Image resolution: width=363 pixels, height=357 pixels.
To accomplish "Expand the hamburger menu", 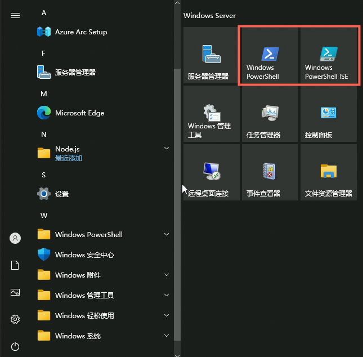I will 15,16.
